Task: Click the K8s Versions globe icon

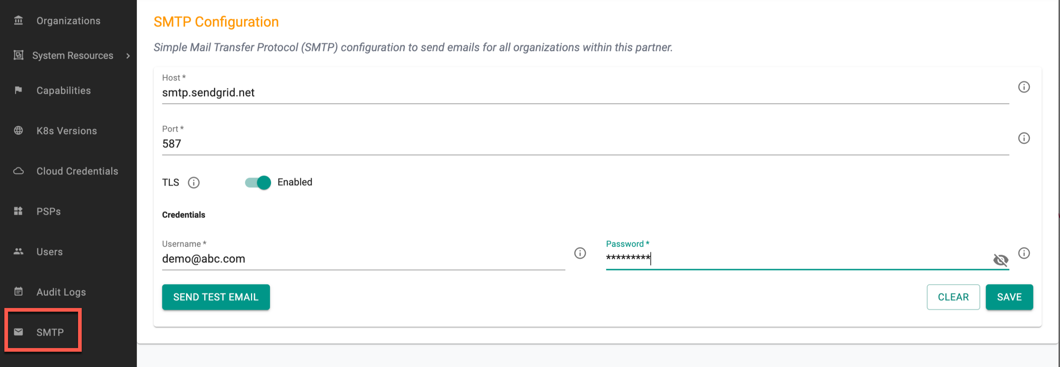Action: (x=19, y=131)
